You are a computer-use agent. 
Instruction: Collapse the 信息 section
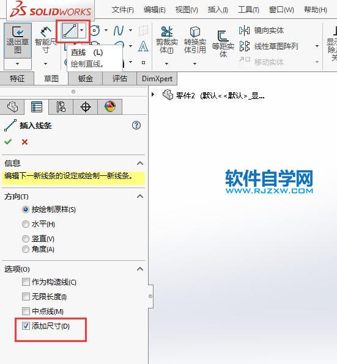click(140, 163)
